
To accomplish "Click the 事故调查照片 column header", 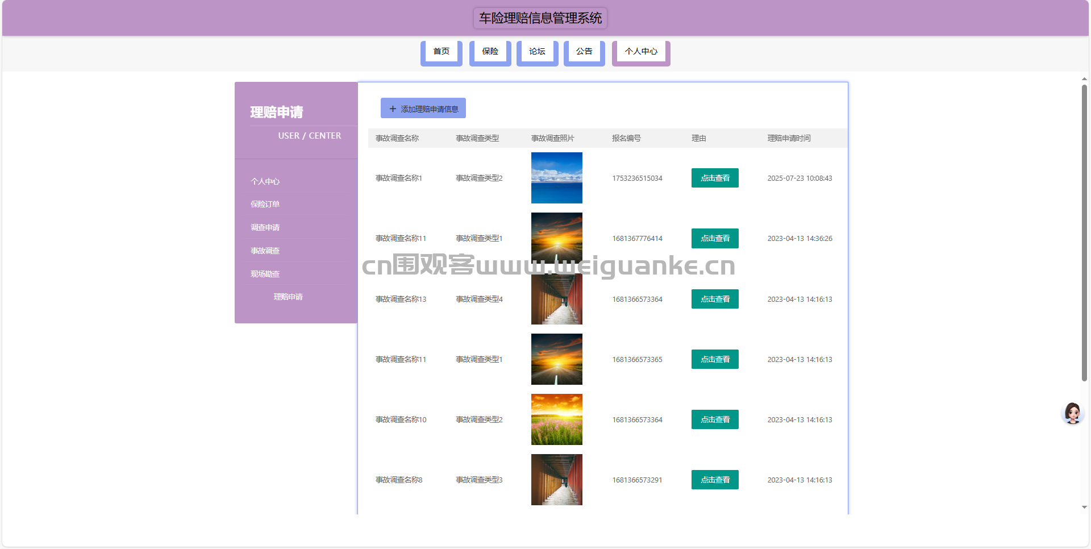I will [x=553, y=138].
